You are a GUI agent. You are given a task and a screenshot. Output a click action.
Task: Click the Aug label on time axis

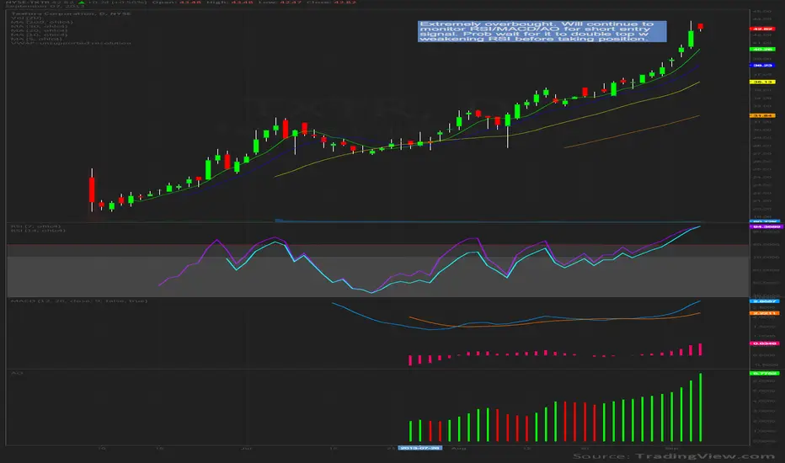coord(458,448)
